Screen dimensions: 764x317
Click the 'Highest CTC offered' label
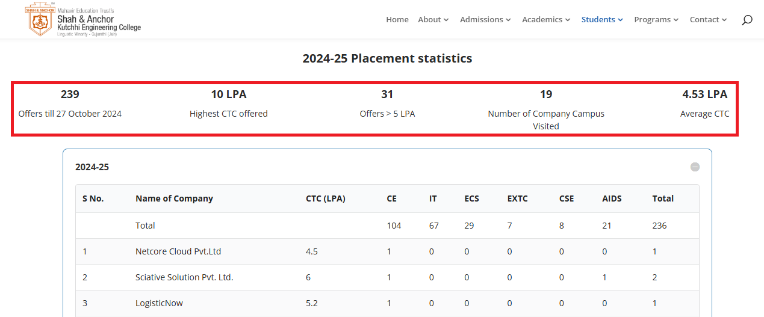pyautogui.click(x=229, y=114)
